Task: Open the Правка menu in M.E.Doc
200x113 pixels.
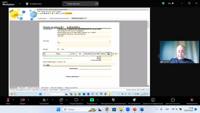Action: [43, 12]
